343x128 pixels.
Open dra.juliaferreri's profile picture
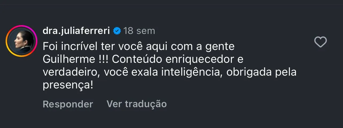(21, 41)
